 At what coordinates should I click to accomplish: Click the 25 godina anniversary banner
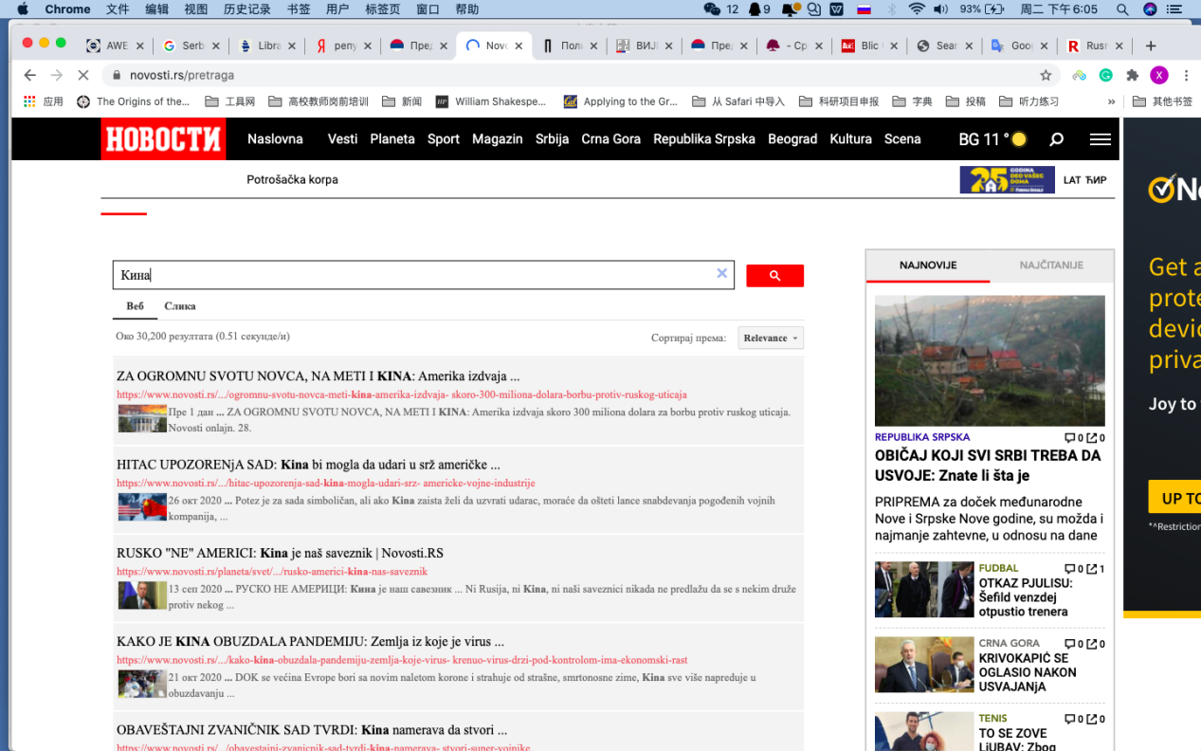click(x=1007, y=179)
